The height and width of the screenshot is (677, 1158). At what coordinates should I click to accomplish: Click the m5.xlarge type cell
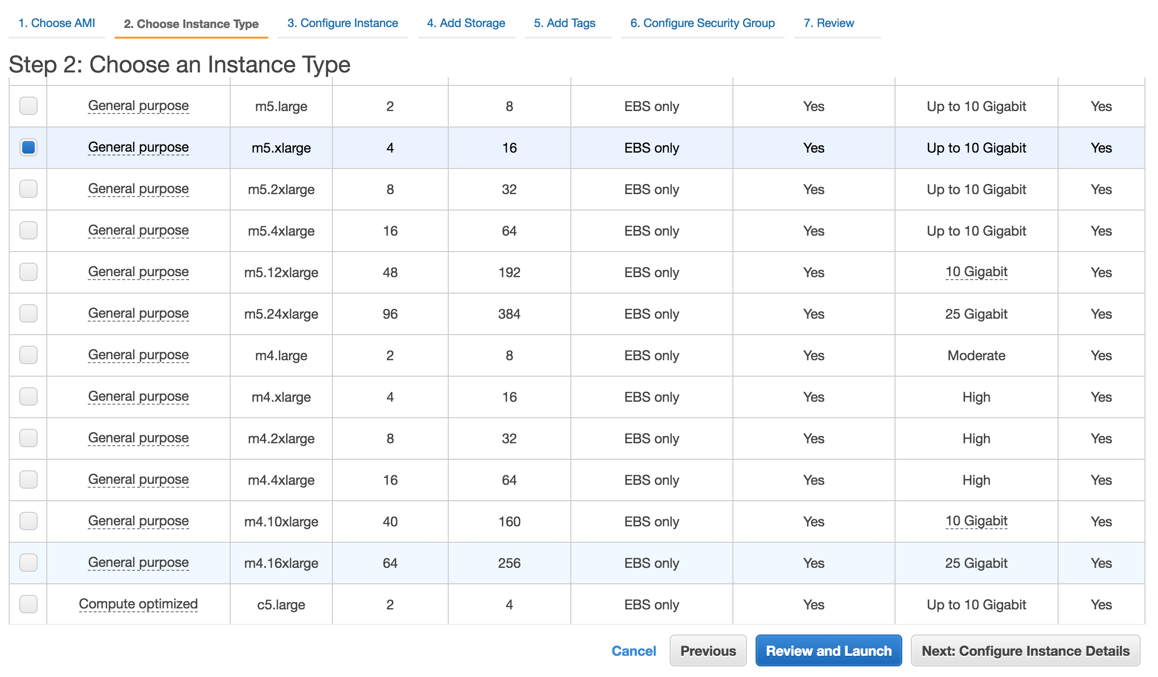pyautogui.click(x=281, y=148)
